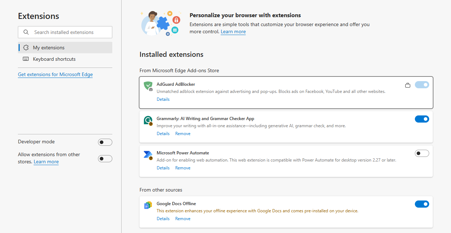Open Get extensions for Microsoft Edge link
The height and width of the screenshot is (233, 451).
click(55, 74)
